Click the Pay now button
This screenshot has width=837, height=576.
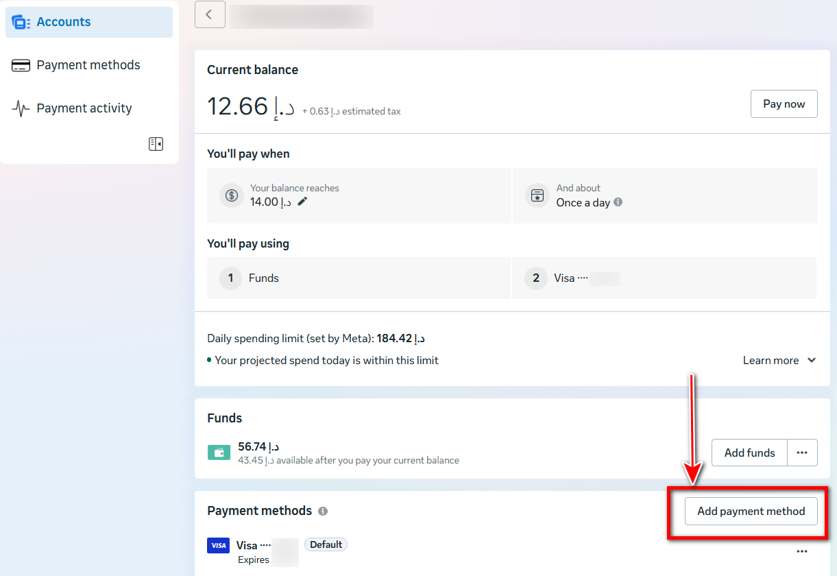[x=784, y=104]
